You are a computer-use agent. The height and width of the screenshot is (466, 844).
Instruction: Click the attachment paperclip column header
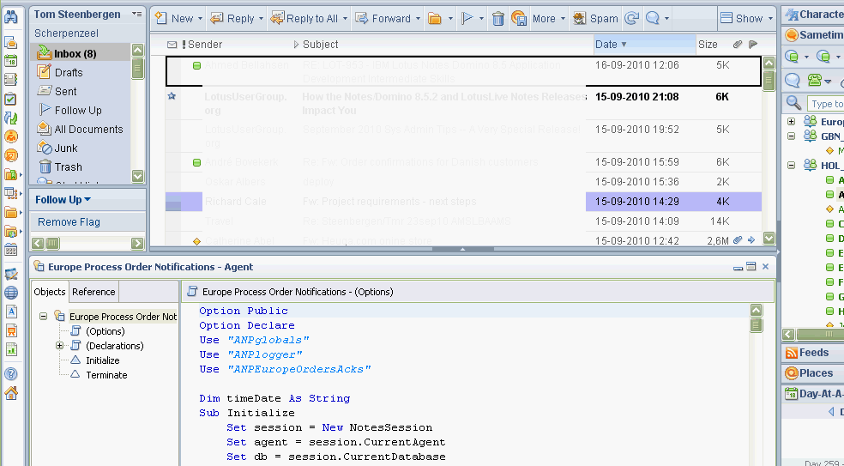pos(738,44)
